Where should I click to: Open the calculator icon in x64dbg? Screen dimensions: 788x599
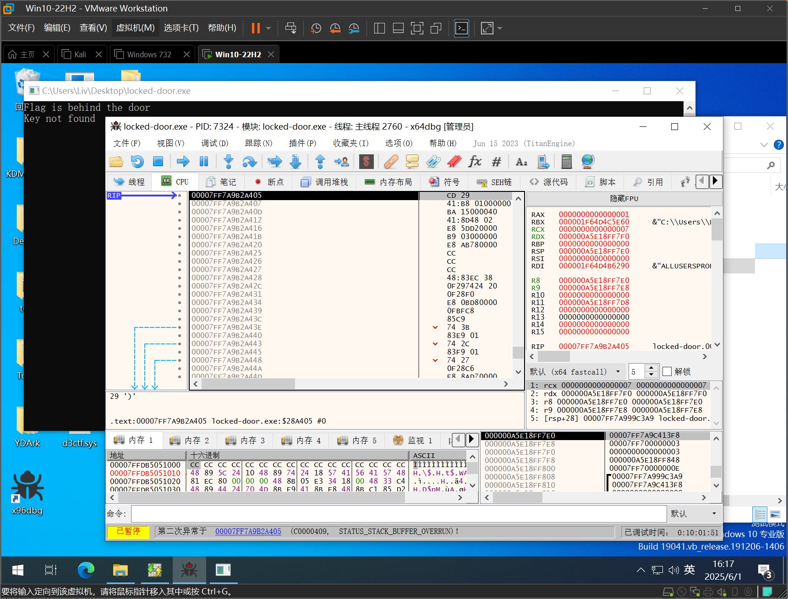(566, 161)
